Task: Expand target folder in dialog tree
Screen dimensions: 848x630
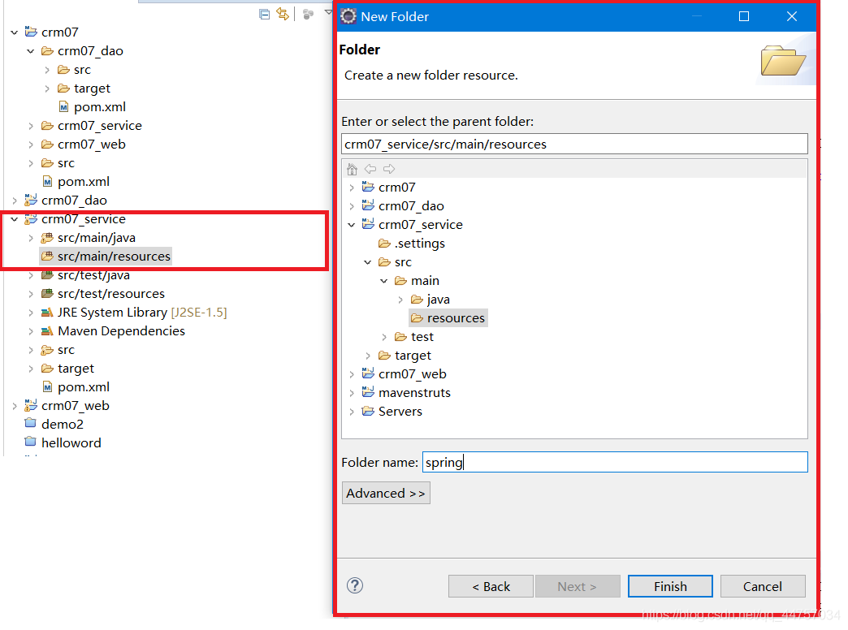Action: coord(368,356)
